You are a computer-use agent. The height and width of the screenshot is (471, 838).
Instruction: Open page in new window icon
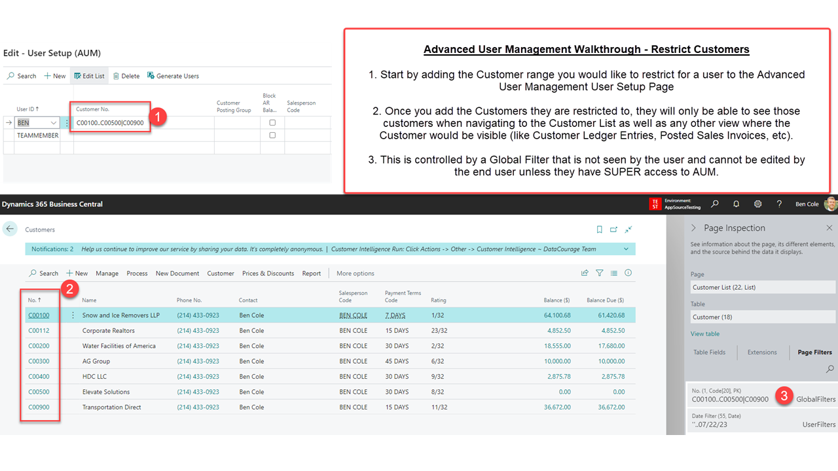tap(613, 230)
